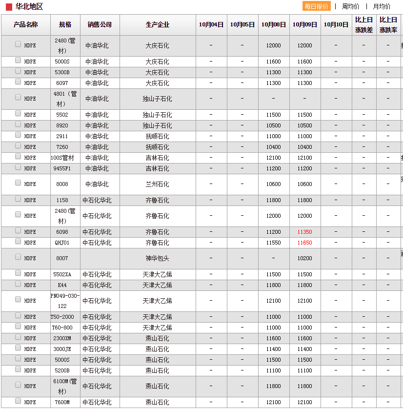Click the 11550 price in QHJ01 row
The width and height of the screenshot is (403, 410).
click(274, 243)
